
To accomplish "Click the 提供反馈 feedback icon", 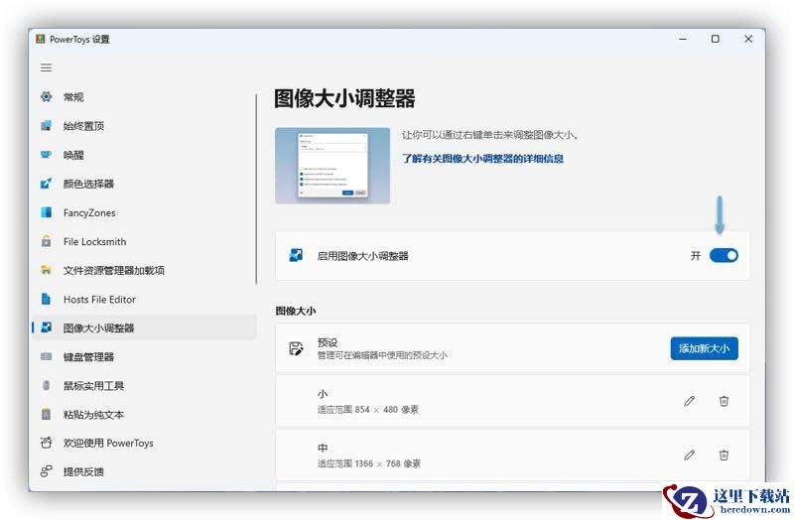I will (46, 471).
